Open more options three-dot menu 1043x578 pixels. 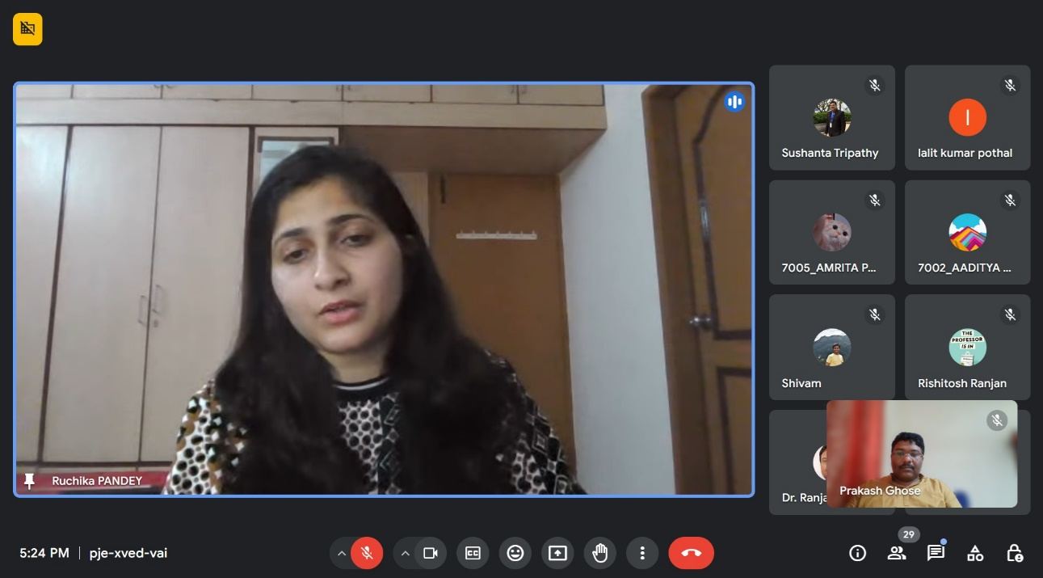[x=642, y=553]
